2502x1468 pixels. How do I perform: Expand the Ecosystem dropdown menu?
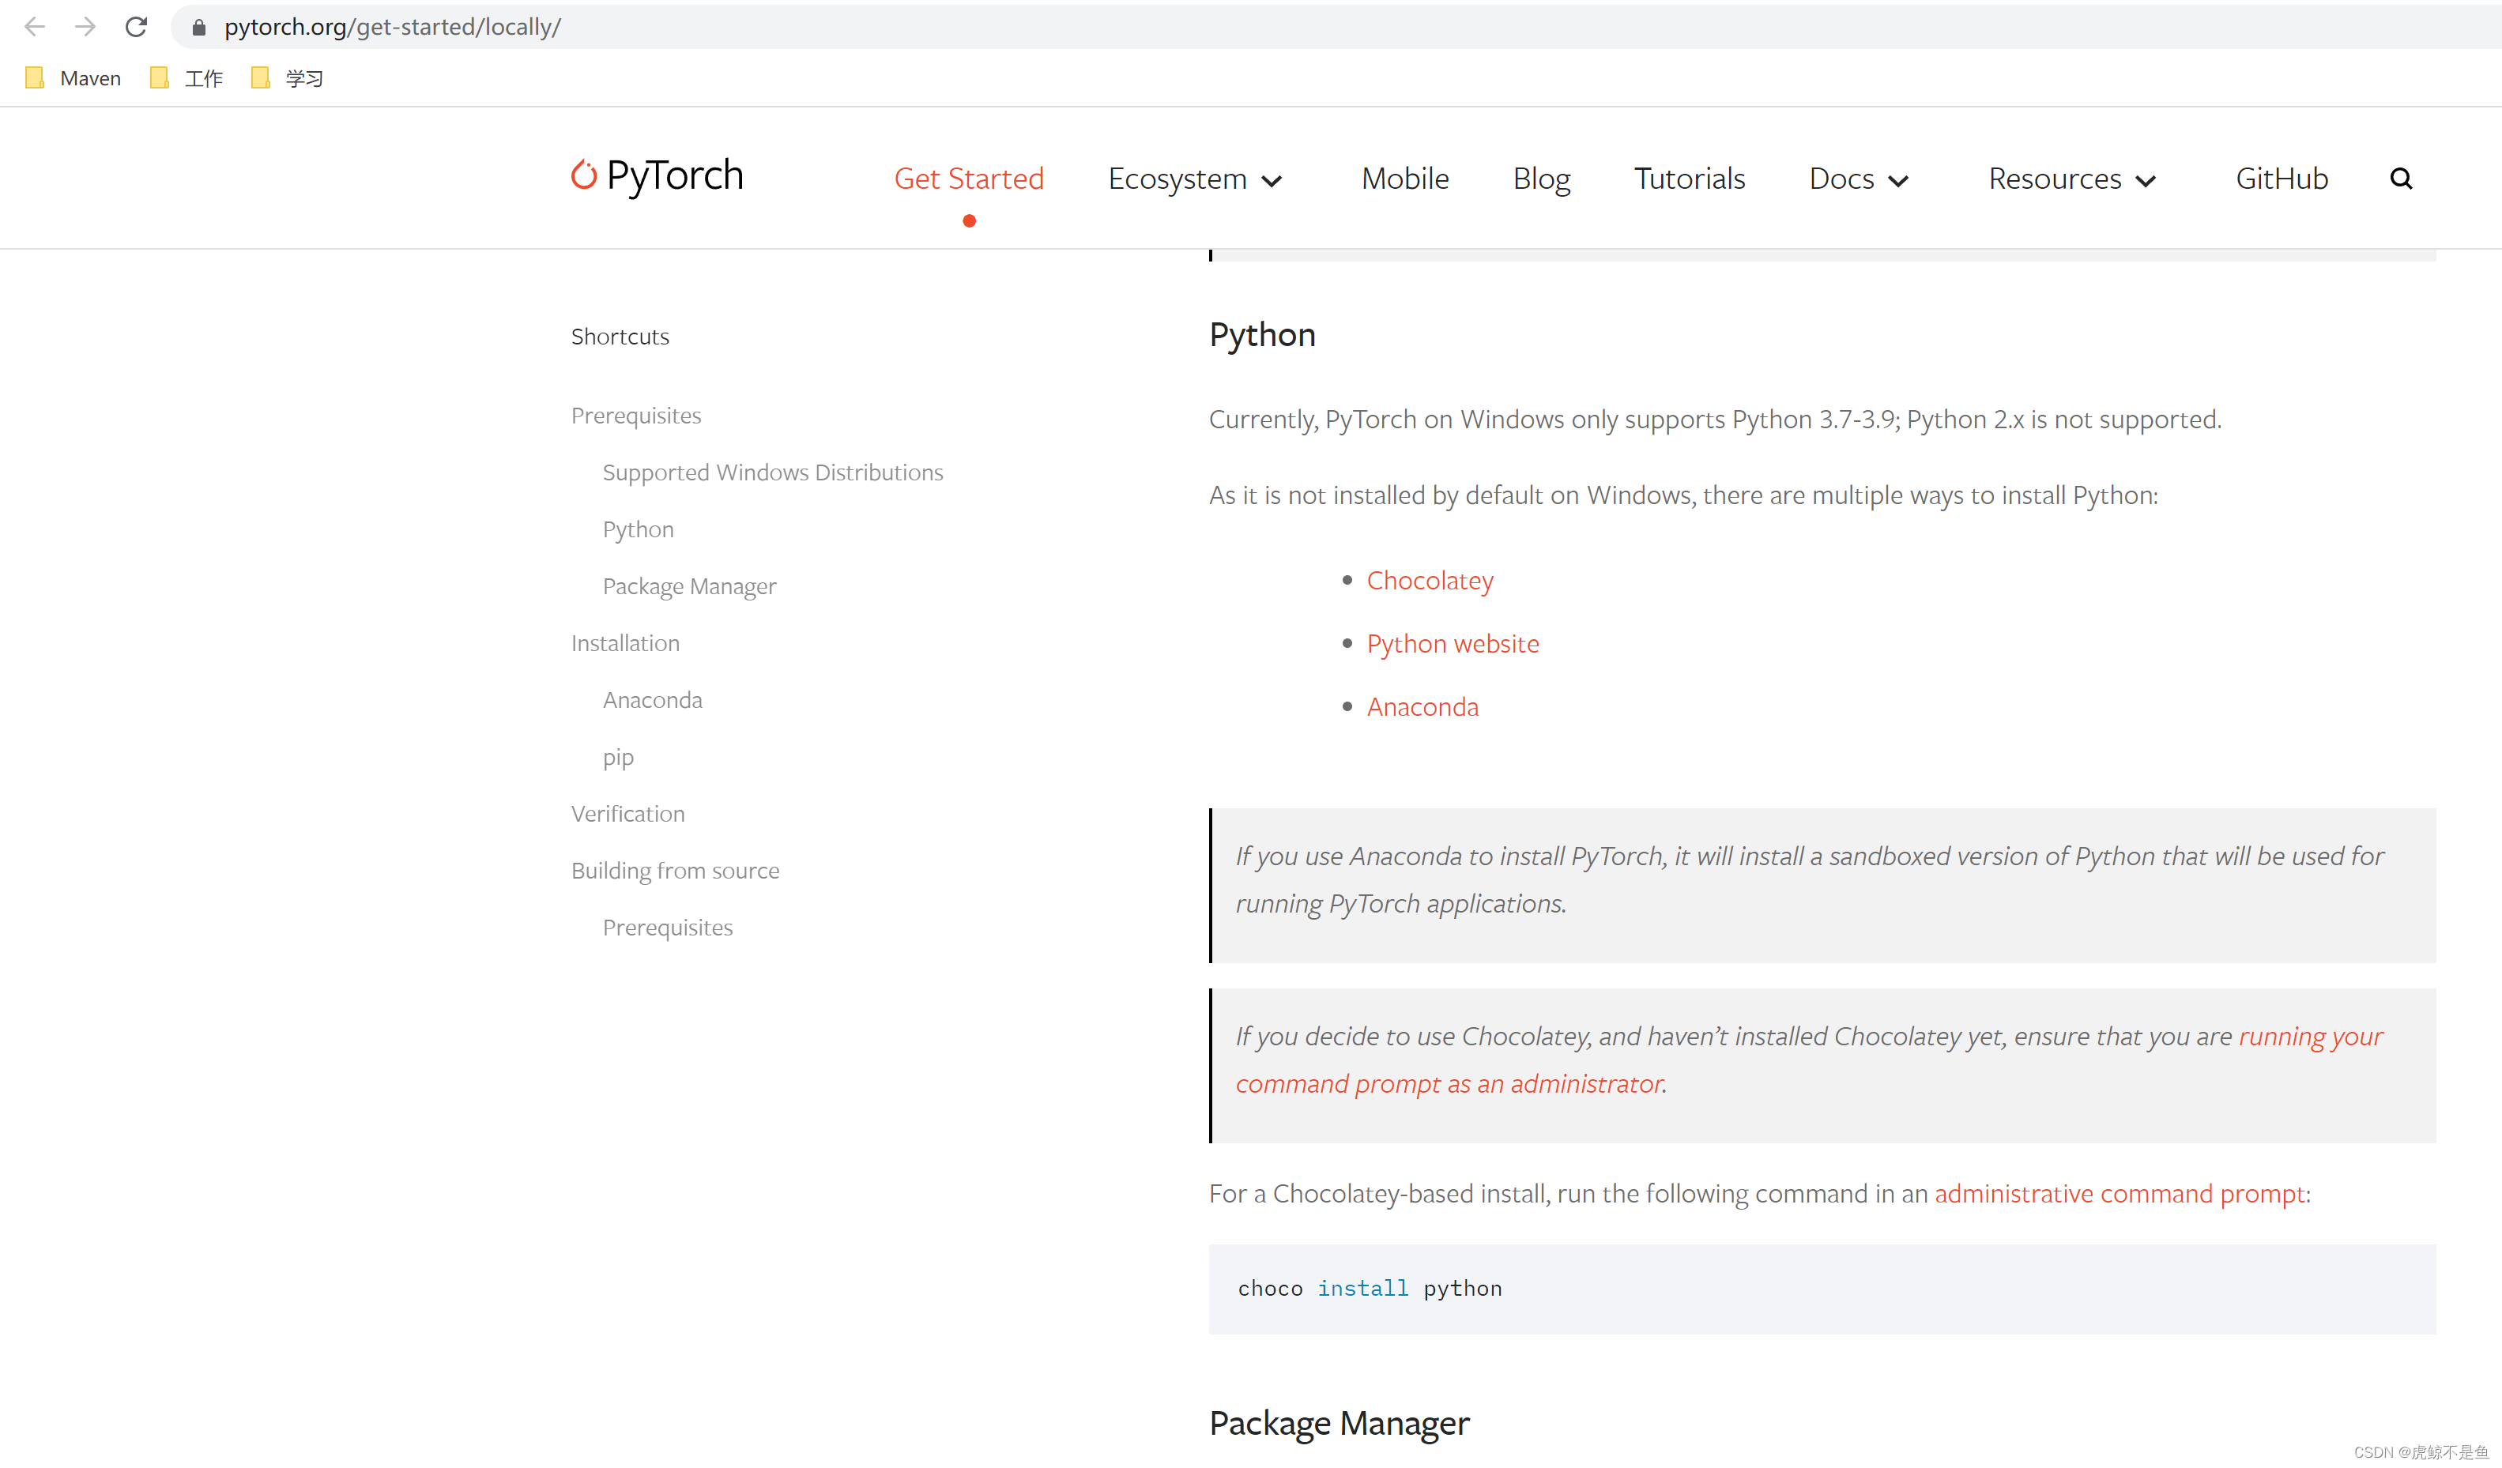pos(1196,179)
